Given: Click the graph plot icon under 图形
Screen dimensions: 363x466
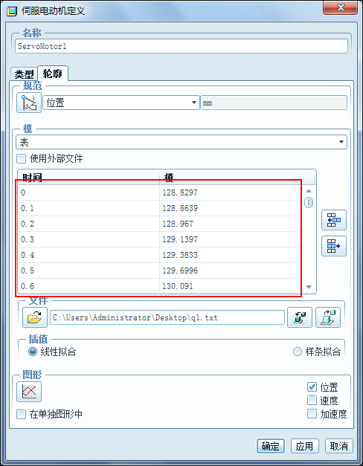Looking at the screenshot, I should pyautogui.click(x=29, y=392).
